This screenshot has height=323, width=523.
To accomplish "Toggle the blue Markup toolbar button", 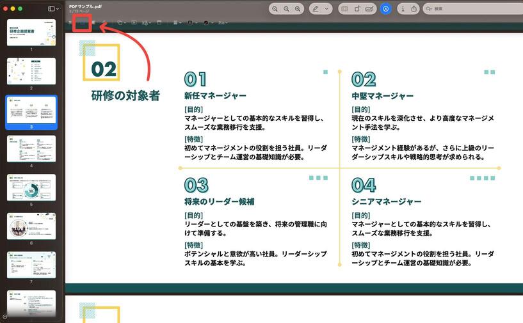I will (385, 9).
